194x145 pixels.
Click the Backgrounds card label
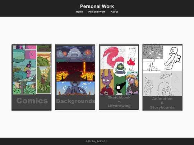coord(75,101)
